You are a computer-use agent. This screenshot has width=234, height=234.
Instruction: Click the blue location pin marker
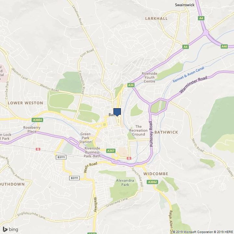click(117, 112)
